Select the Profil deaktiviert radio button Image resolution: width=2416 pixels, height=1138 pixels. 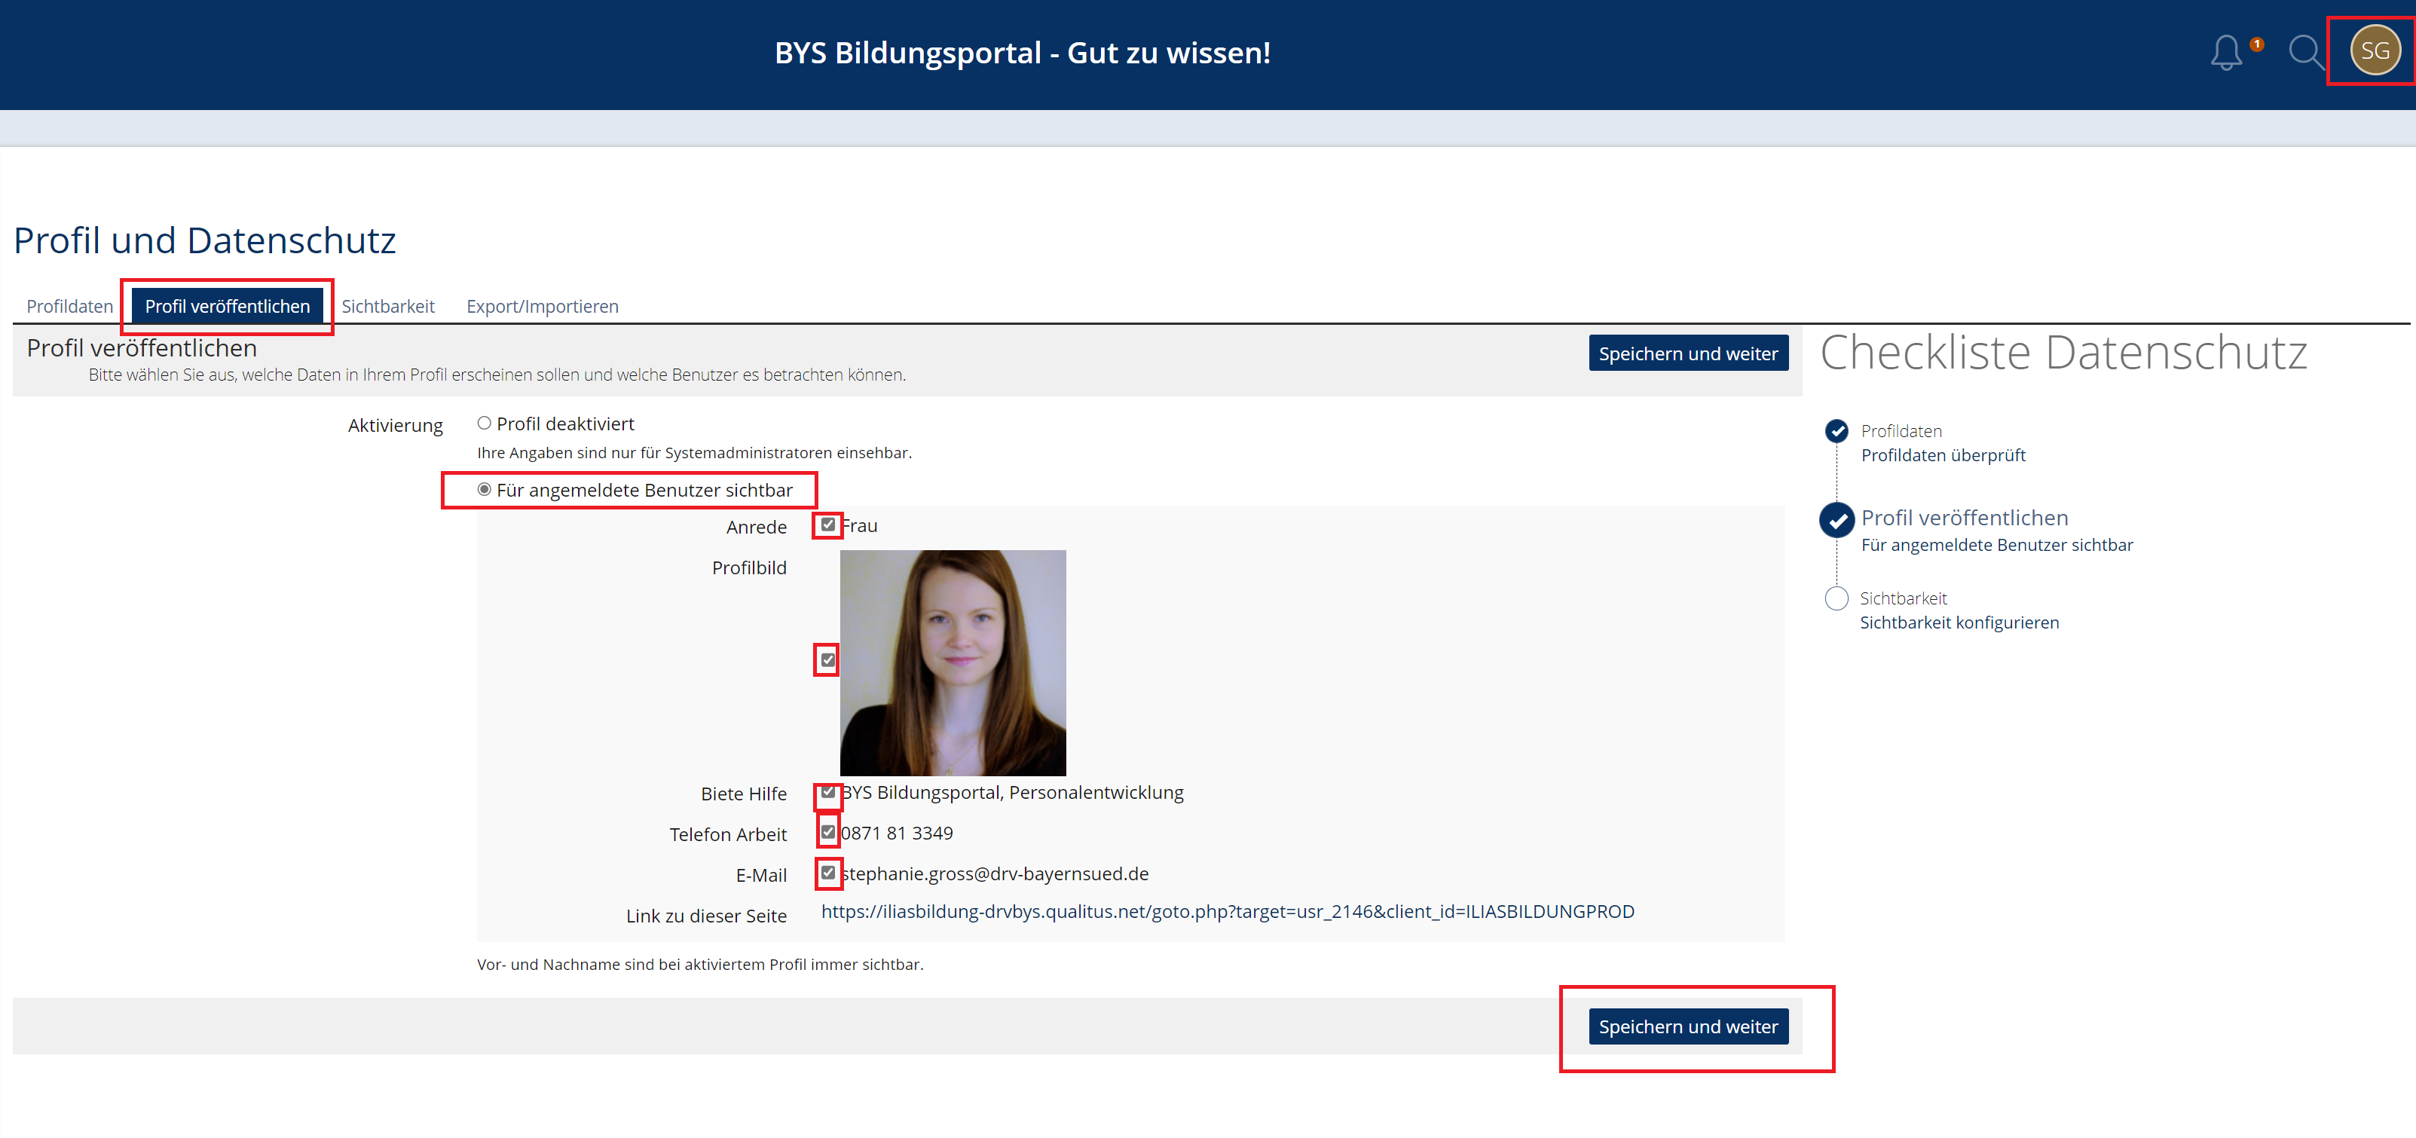click(484, 423)
